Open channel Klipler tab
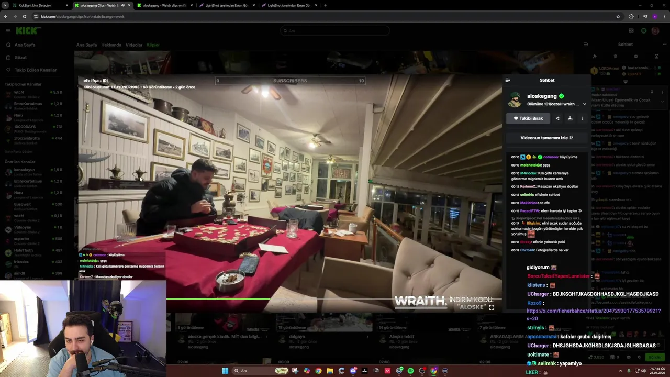The image size is (670, 377). (x=153, y=45)
